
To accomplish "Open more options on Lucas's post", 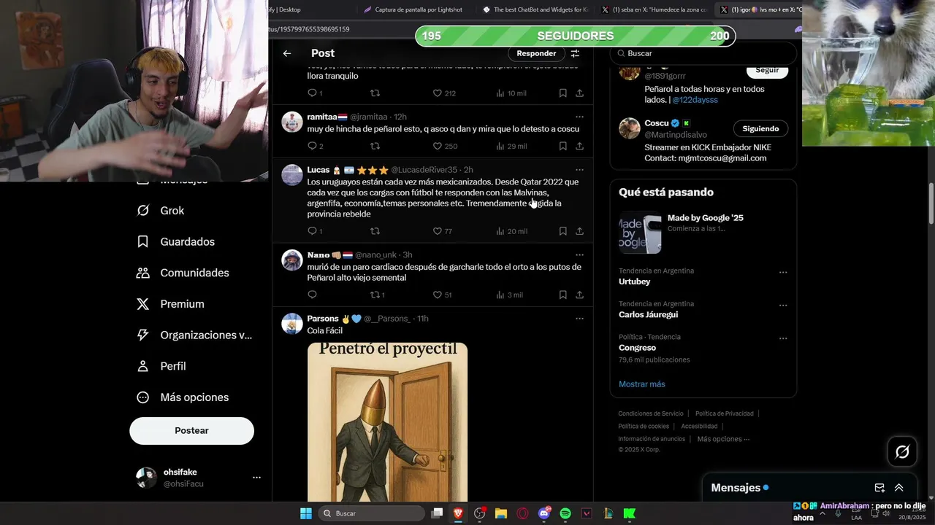I will pos(579,170).
